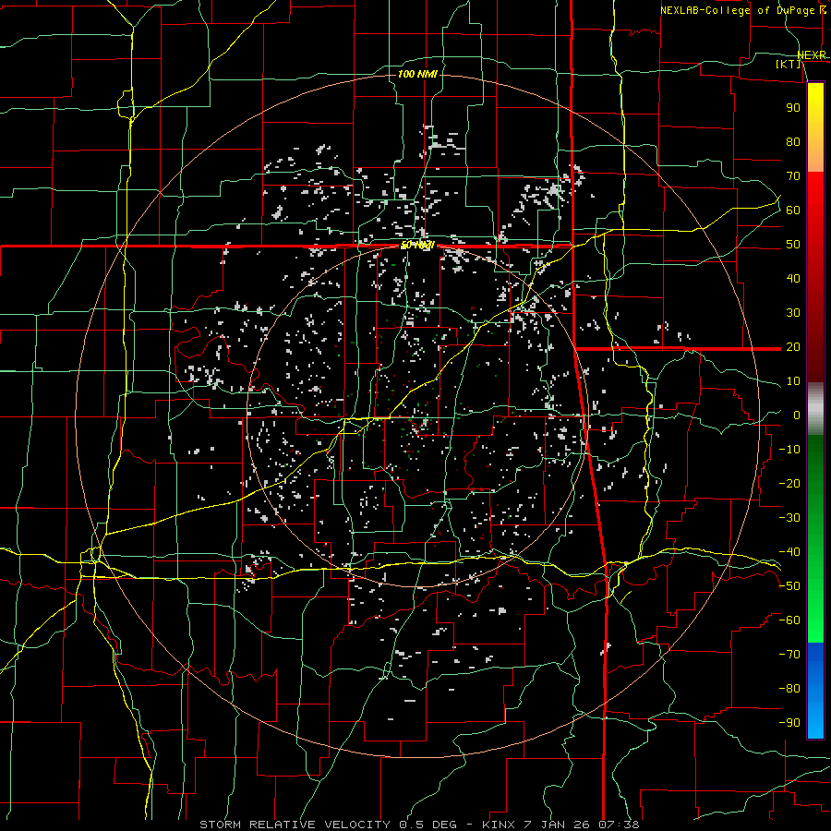Click the gray zero-velocity color bar segment
Image resolution: width=831 pixels, height=831 pixels.
coord(815,409)
